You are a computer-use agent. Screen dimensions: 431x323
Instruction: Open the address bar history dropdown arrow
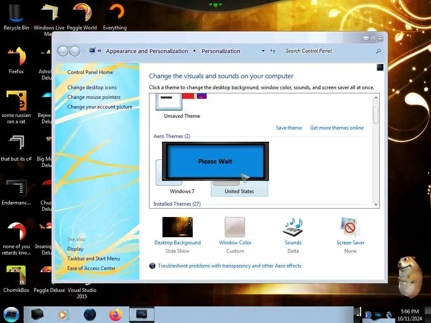[x=263, y=51]
